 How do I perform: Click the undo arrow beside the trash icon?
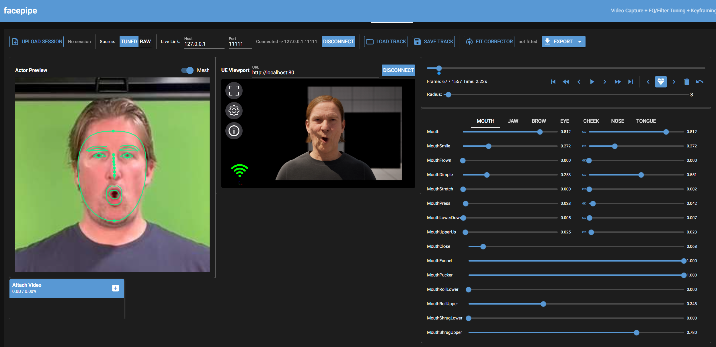pos(700,82)
